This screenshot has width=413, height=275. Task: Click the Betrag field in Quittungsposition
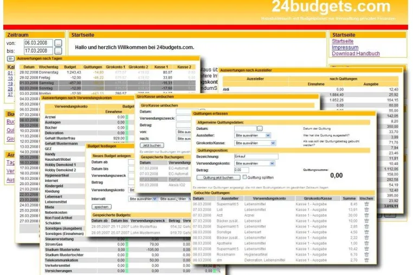point(241,170)
